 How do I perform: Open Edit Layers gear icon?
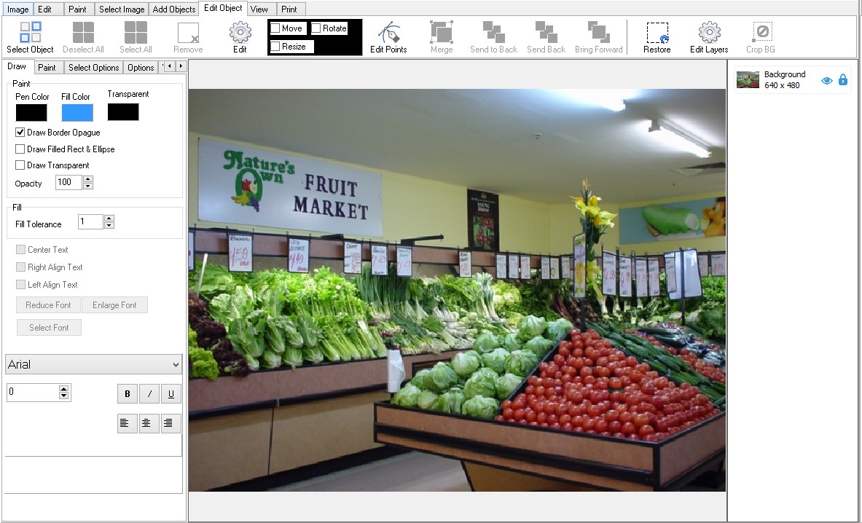tap(709, 33)
